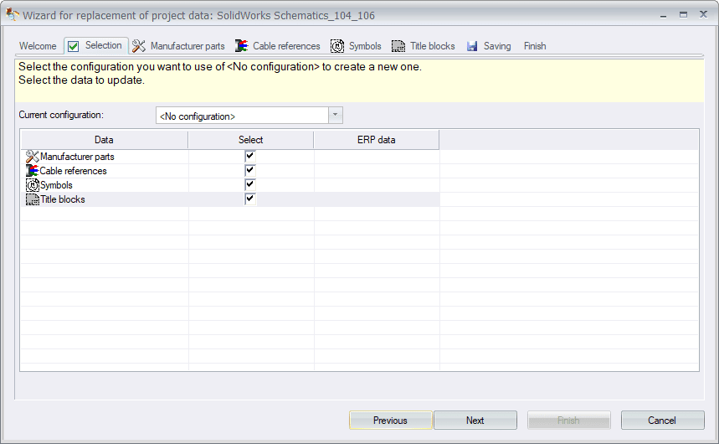Click the ERP data column header

pyautogui.click(x=376, y=140)
